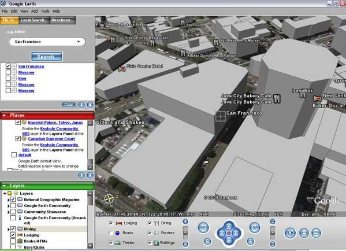Click the tilt up button
This screenshot has height=251, width=346.
[x=273, y=222]
